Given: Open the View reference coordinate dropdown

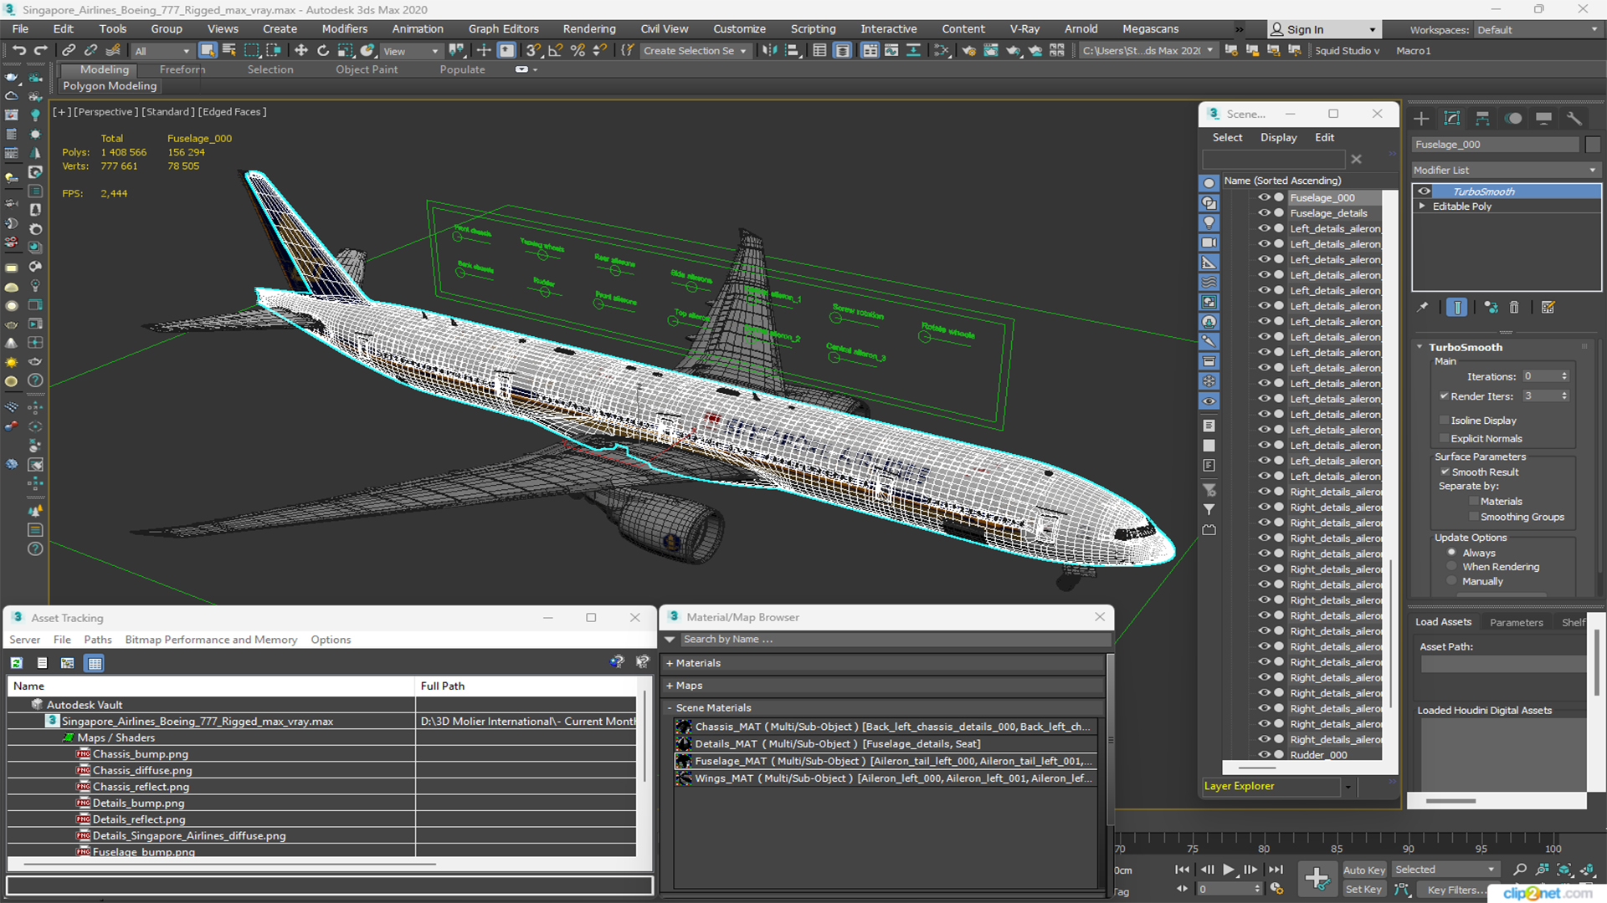Looking at the screenshot, I should coord(410,51).
